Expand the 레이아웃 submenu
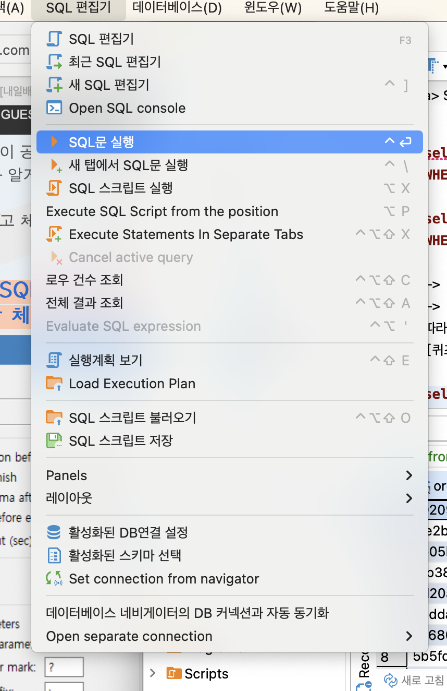Viewport: 447px width, 691px height. tap(229, 498)
